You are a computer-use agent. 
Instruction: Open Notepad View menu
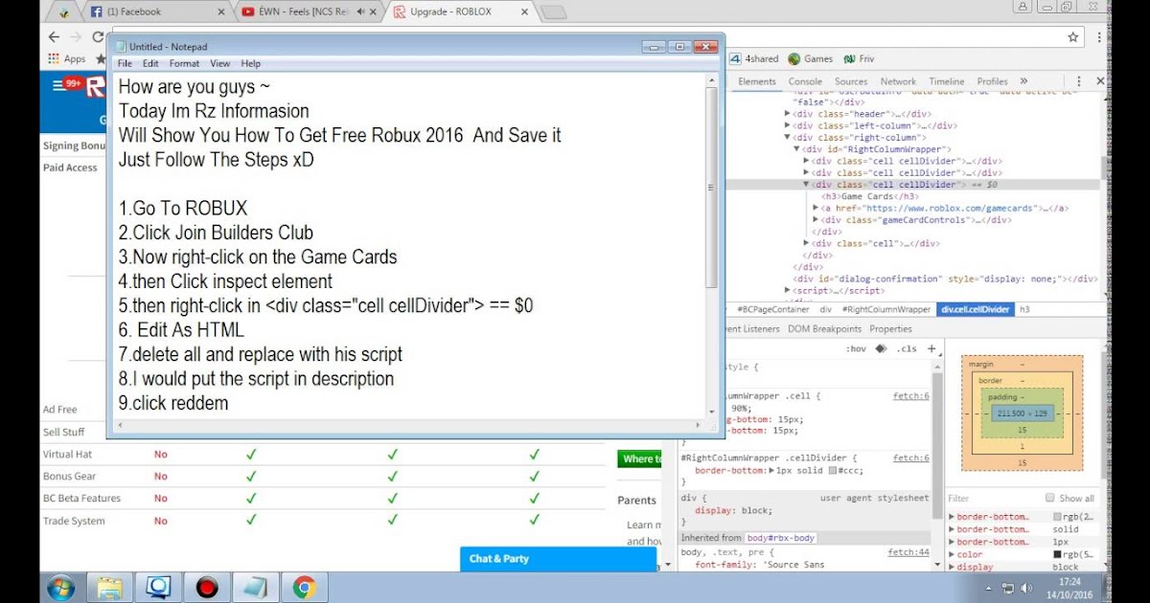(x=220, y=63)
